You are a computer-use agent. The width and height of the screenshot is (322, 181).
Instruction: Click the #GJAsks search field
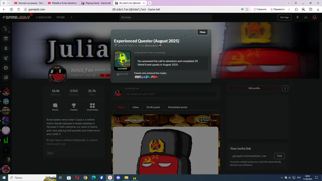[166, 18]
